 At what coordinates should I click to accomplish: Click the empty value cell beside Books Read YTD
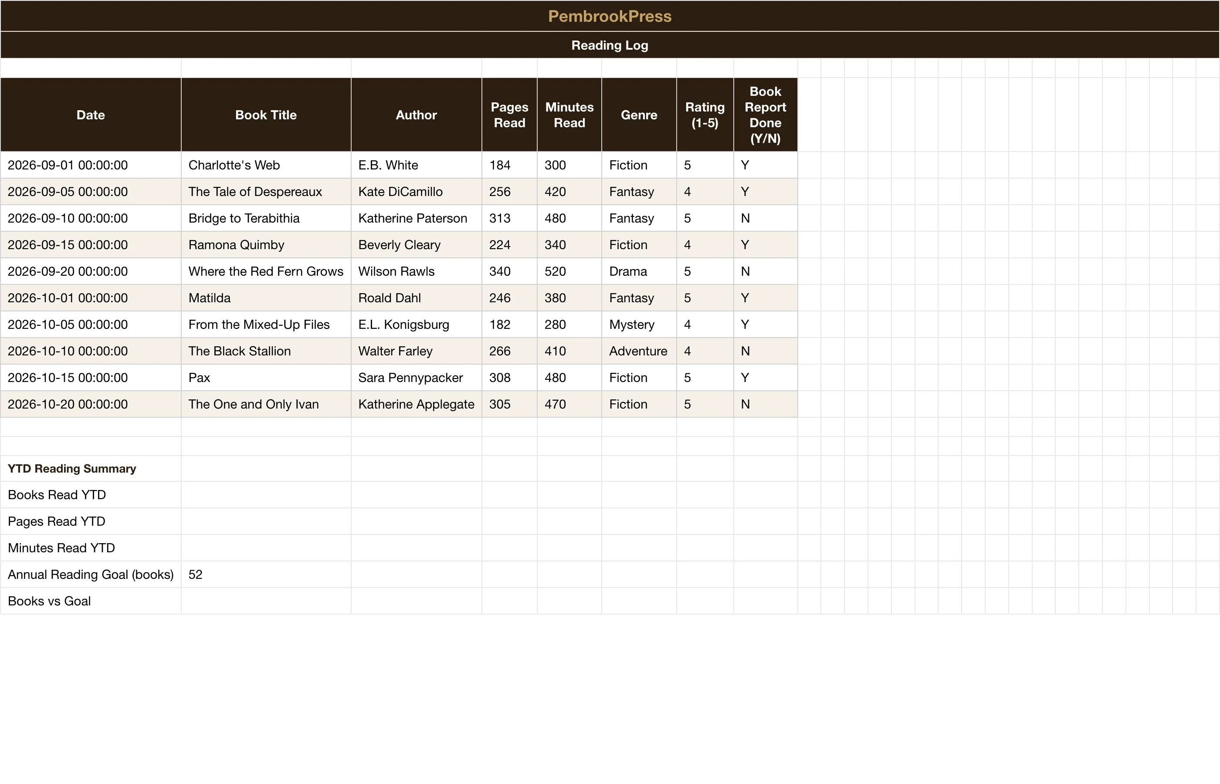coord(266,495)
